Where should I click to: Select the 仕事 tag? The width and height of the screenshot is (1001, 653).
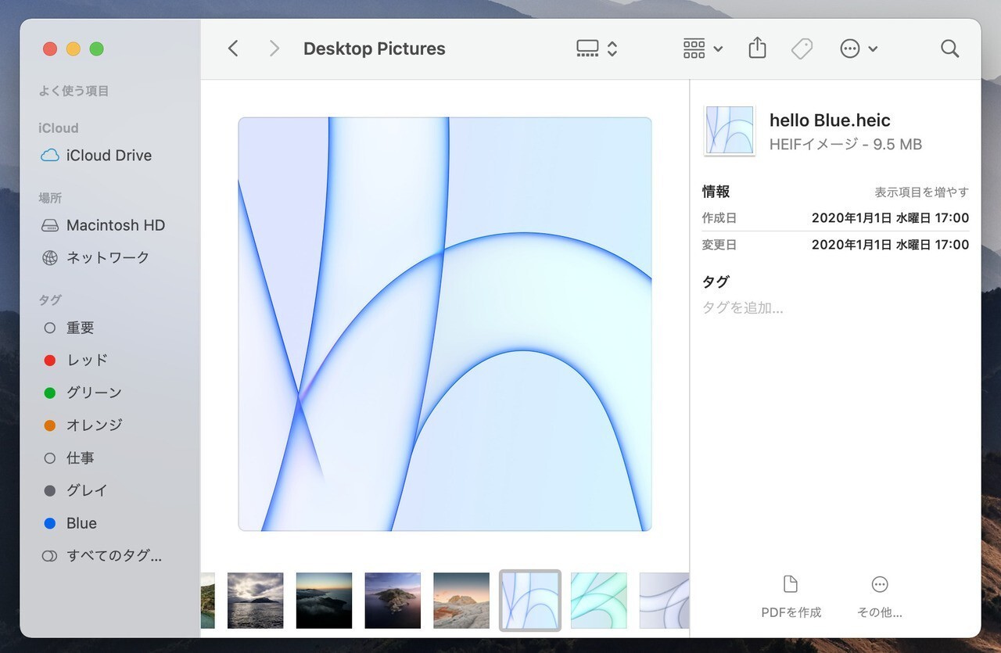[69, 458]
